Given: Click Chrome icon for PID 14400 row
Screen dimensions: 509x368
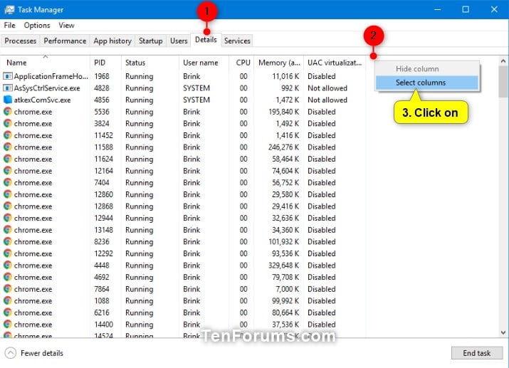Looking at the screenshot, I should [x=7, y=324].
